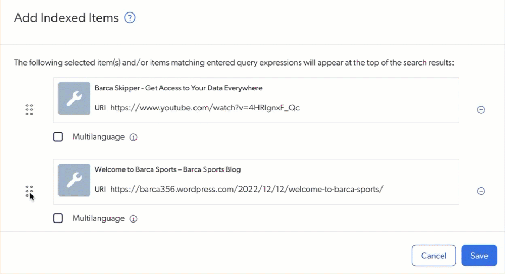The height and width of the screenshot is (274, 505).
Task: Remove the Welcome to Barca Sports item
Action: coord(481,191)
